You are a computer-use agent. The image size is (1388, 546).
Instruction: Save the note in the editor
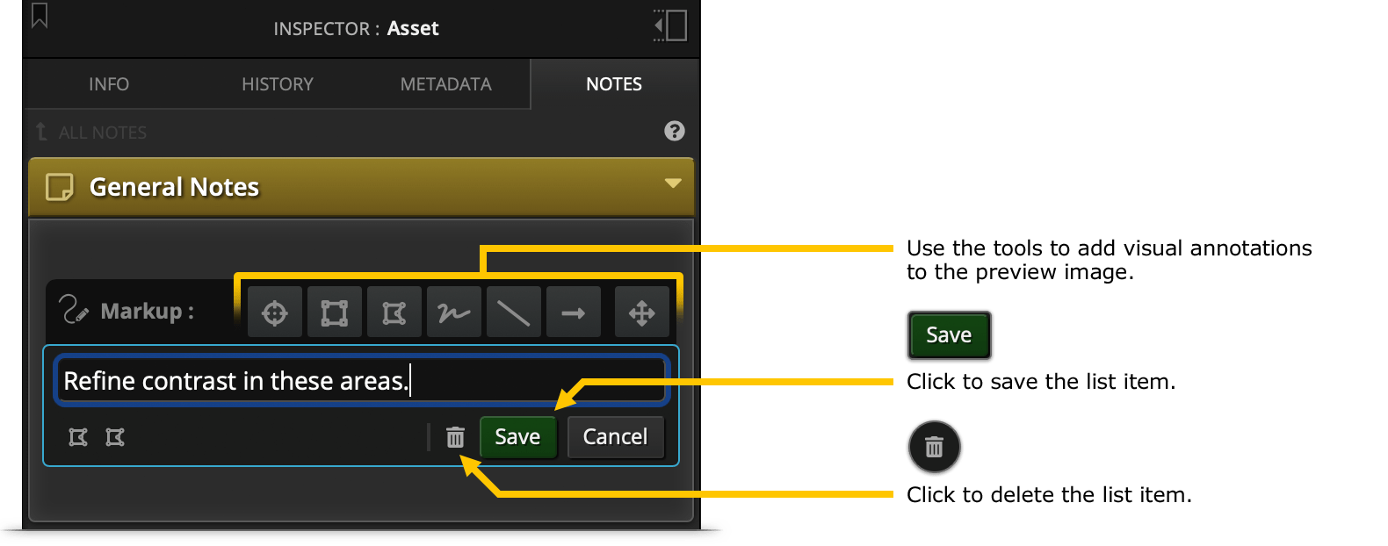tap(517, 437)
